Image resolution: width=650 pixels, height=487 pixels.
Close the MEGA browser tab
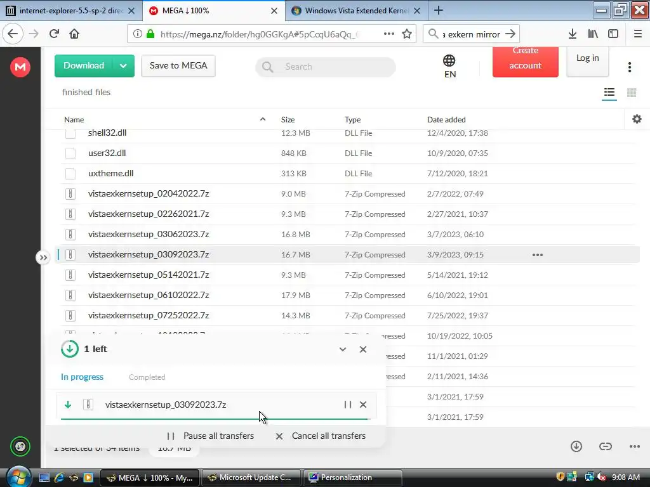[x=274, y=11]
